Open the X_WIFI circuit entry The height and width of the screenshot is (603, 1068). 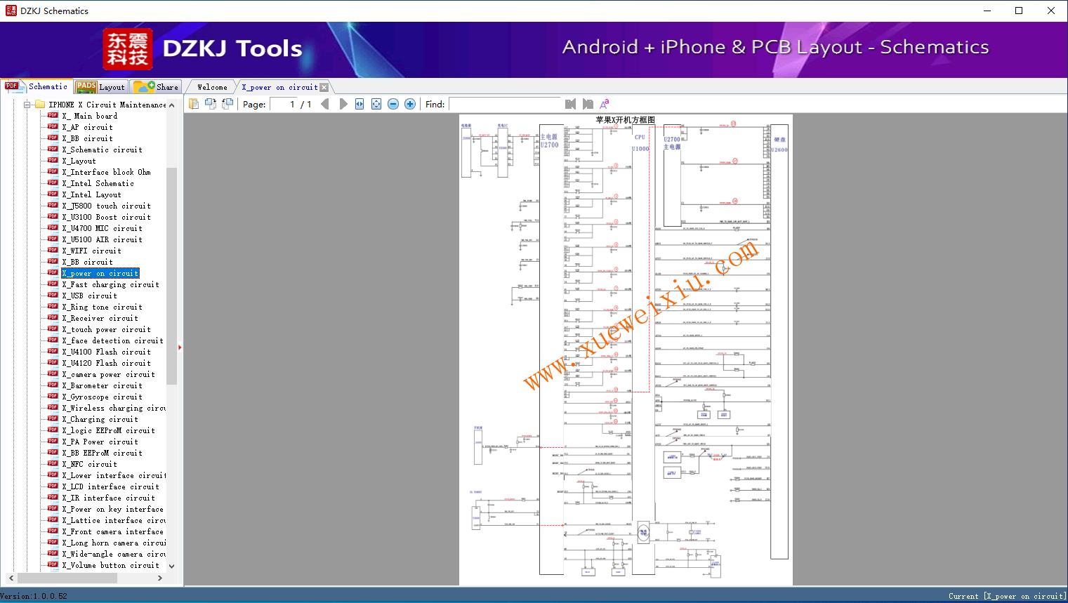[x=91, y=251]
